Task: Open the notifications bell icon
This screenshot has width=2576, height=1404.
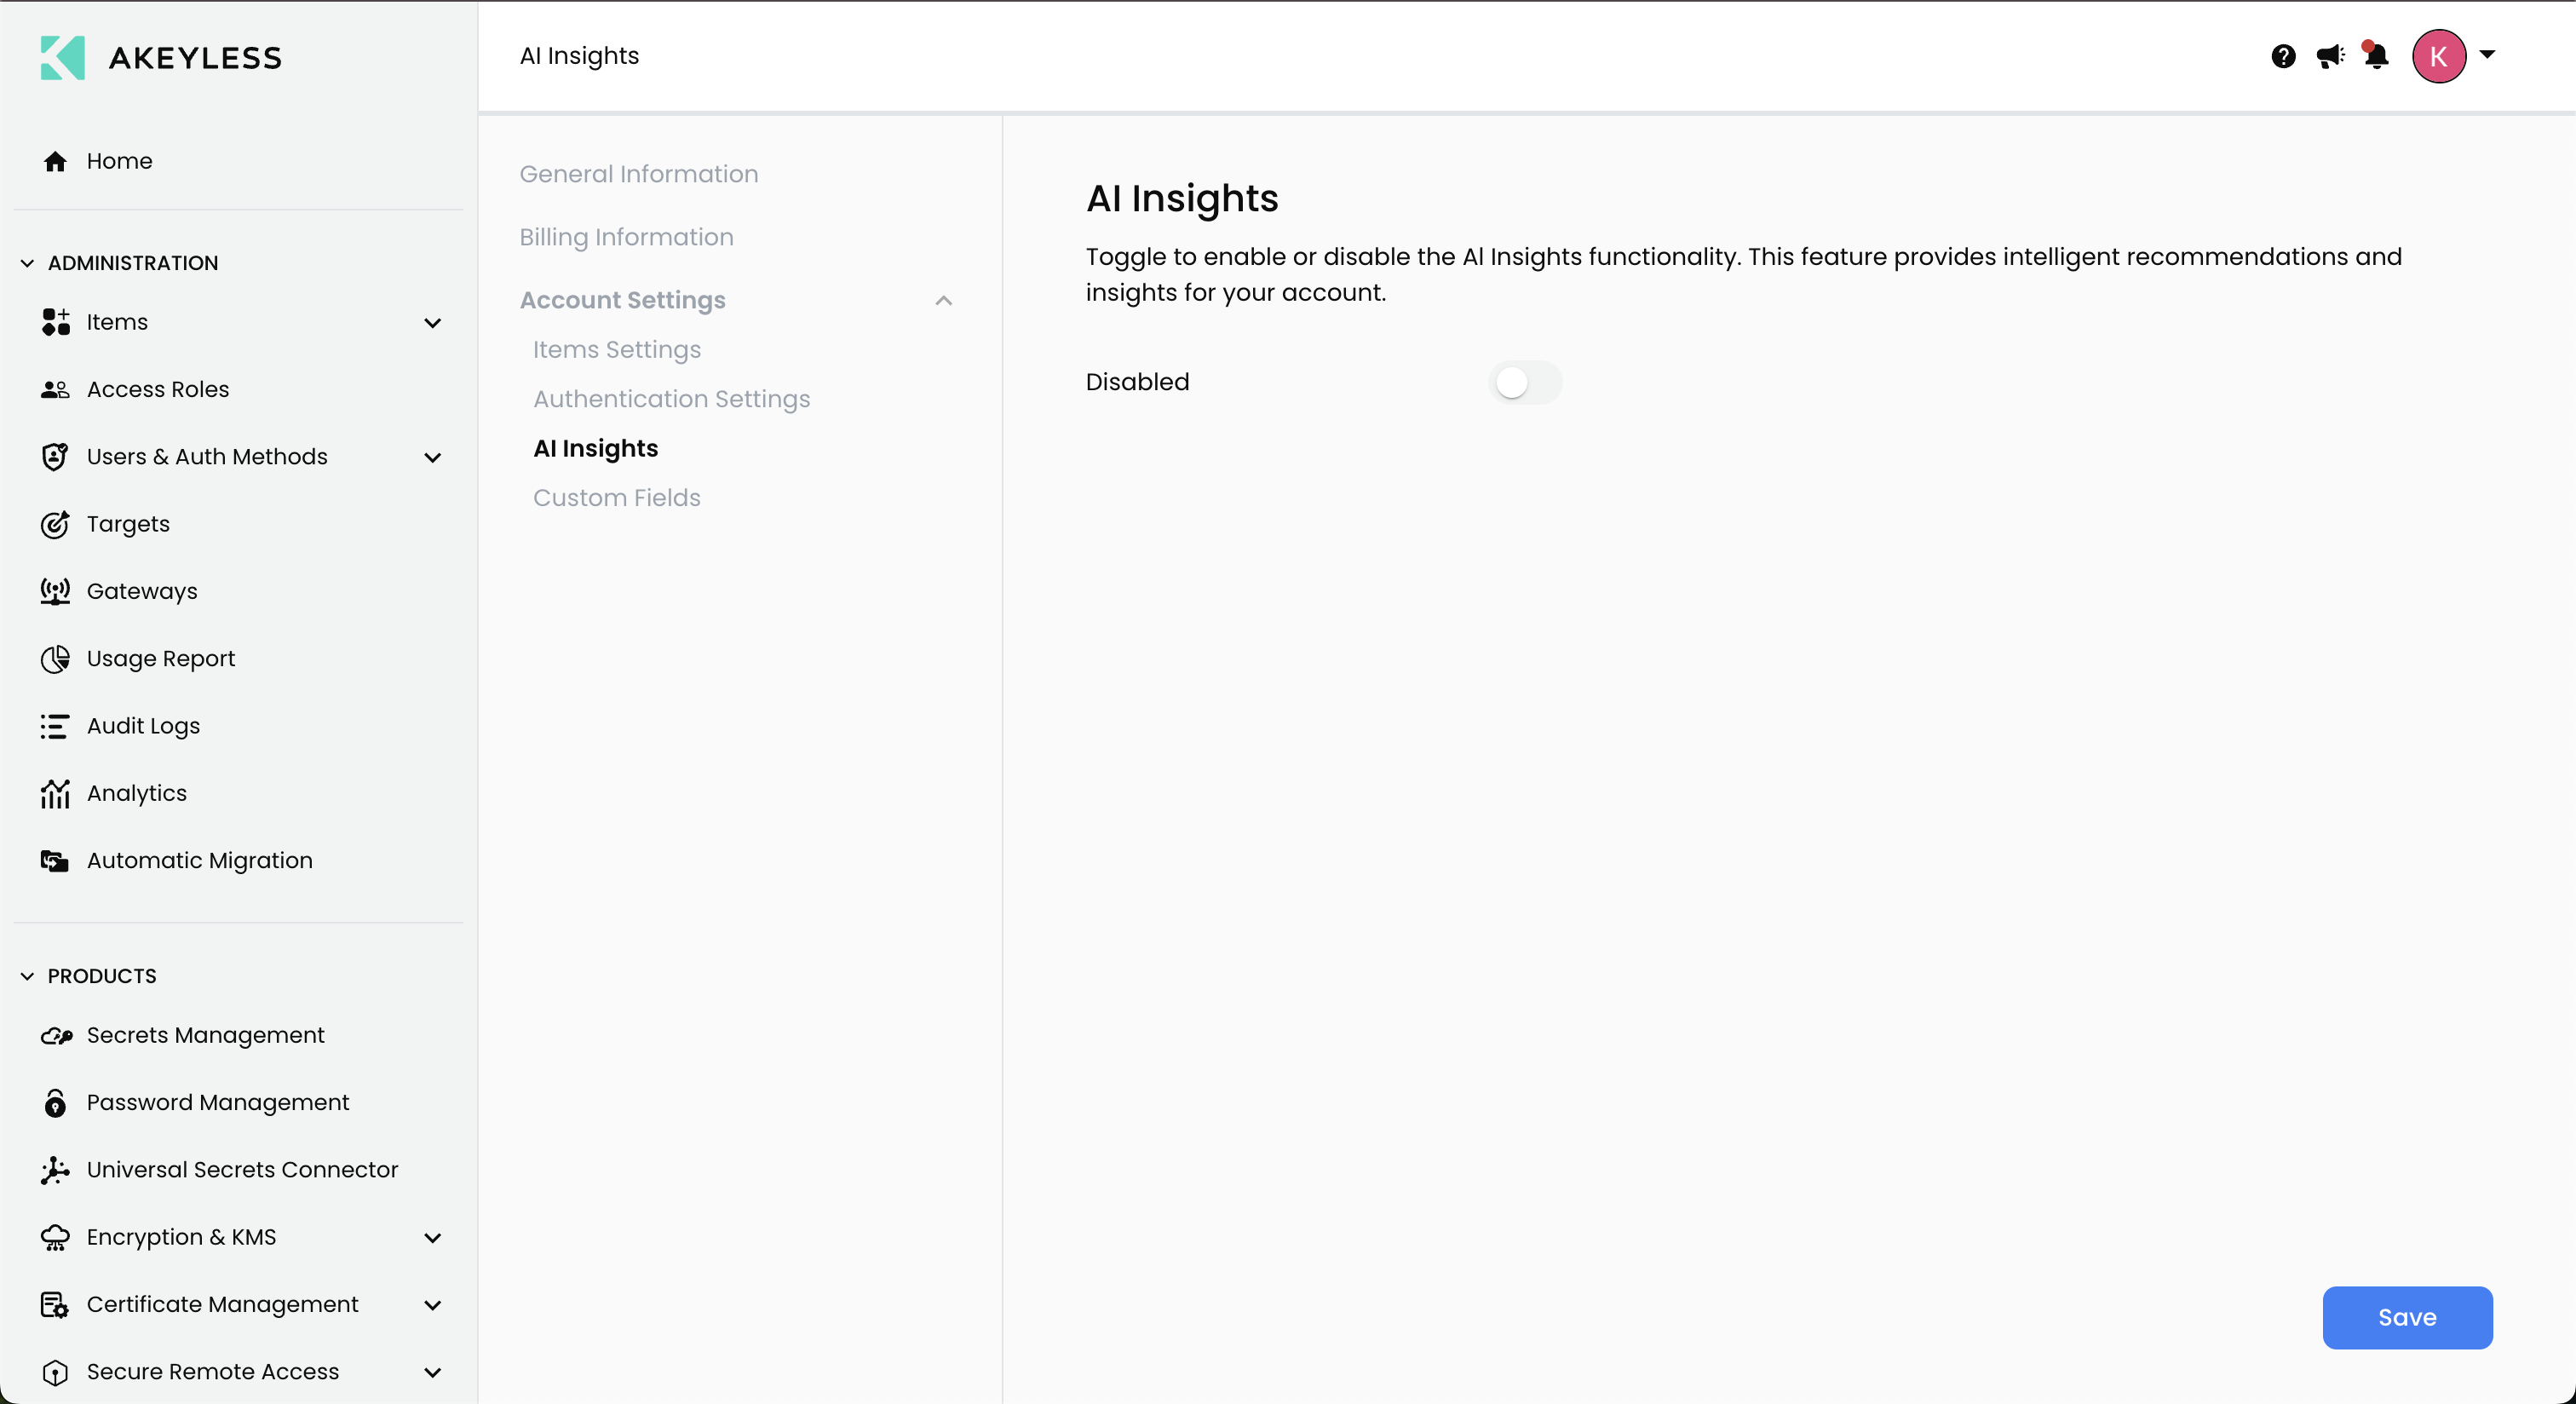Action: click(2376, 56)
